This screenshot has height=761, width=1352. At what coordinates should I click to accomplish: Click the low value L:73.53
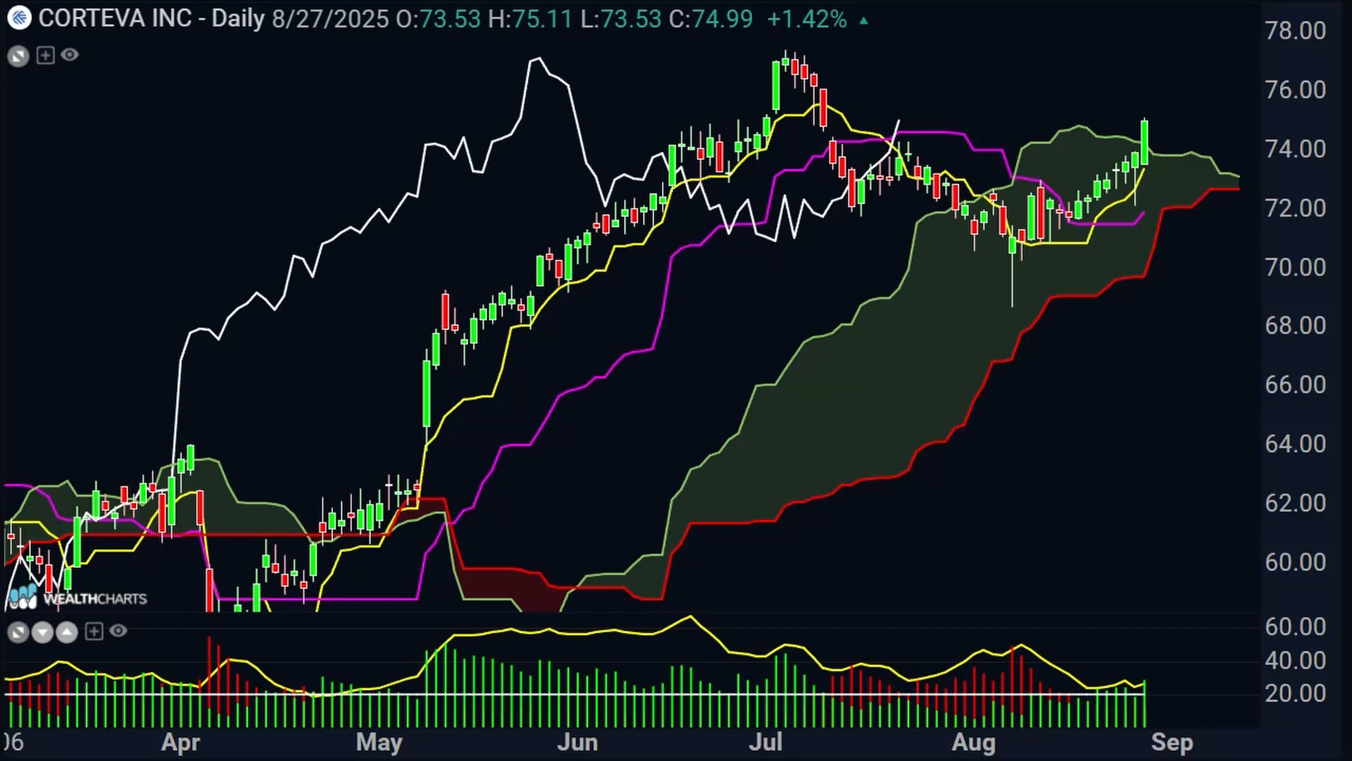(x=621, y=18)
